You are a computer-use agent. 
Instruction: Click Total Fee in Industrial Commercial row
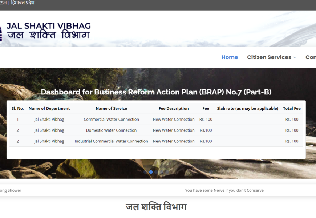click(292, 141)
